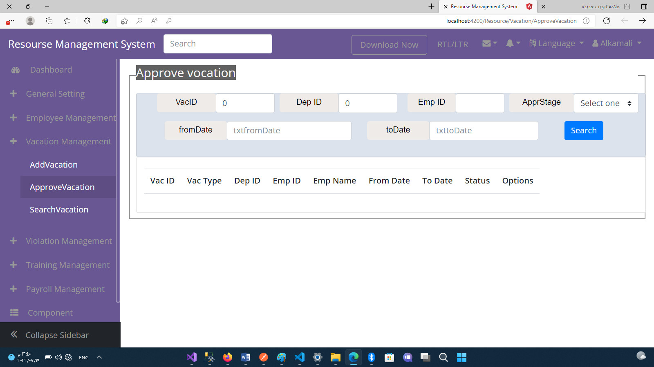Click the Component list icon in sidebar

[x=14, y=312]
